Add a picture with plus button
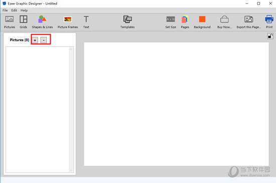276x183 pixels. click(35, 40)
